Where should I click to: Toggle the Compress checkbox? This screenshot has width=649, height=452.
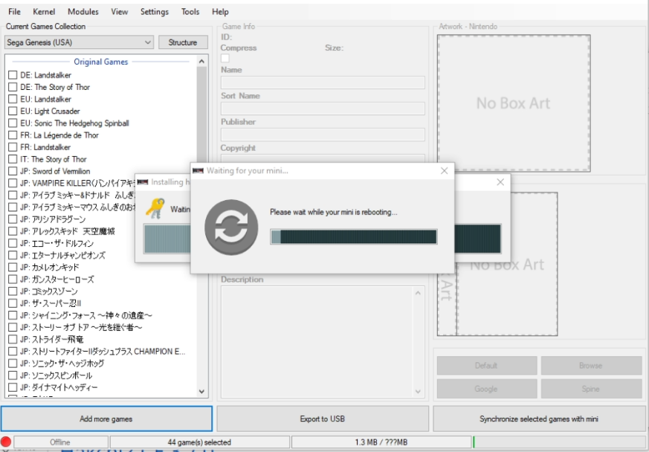point(225,59)
